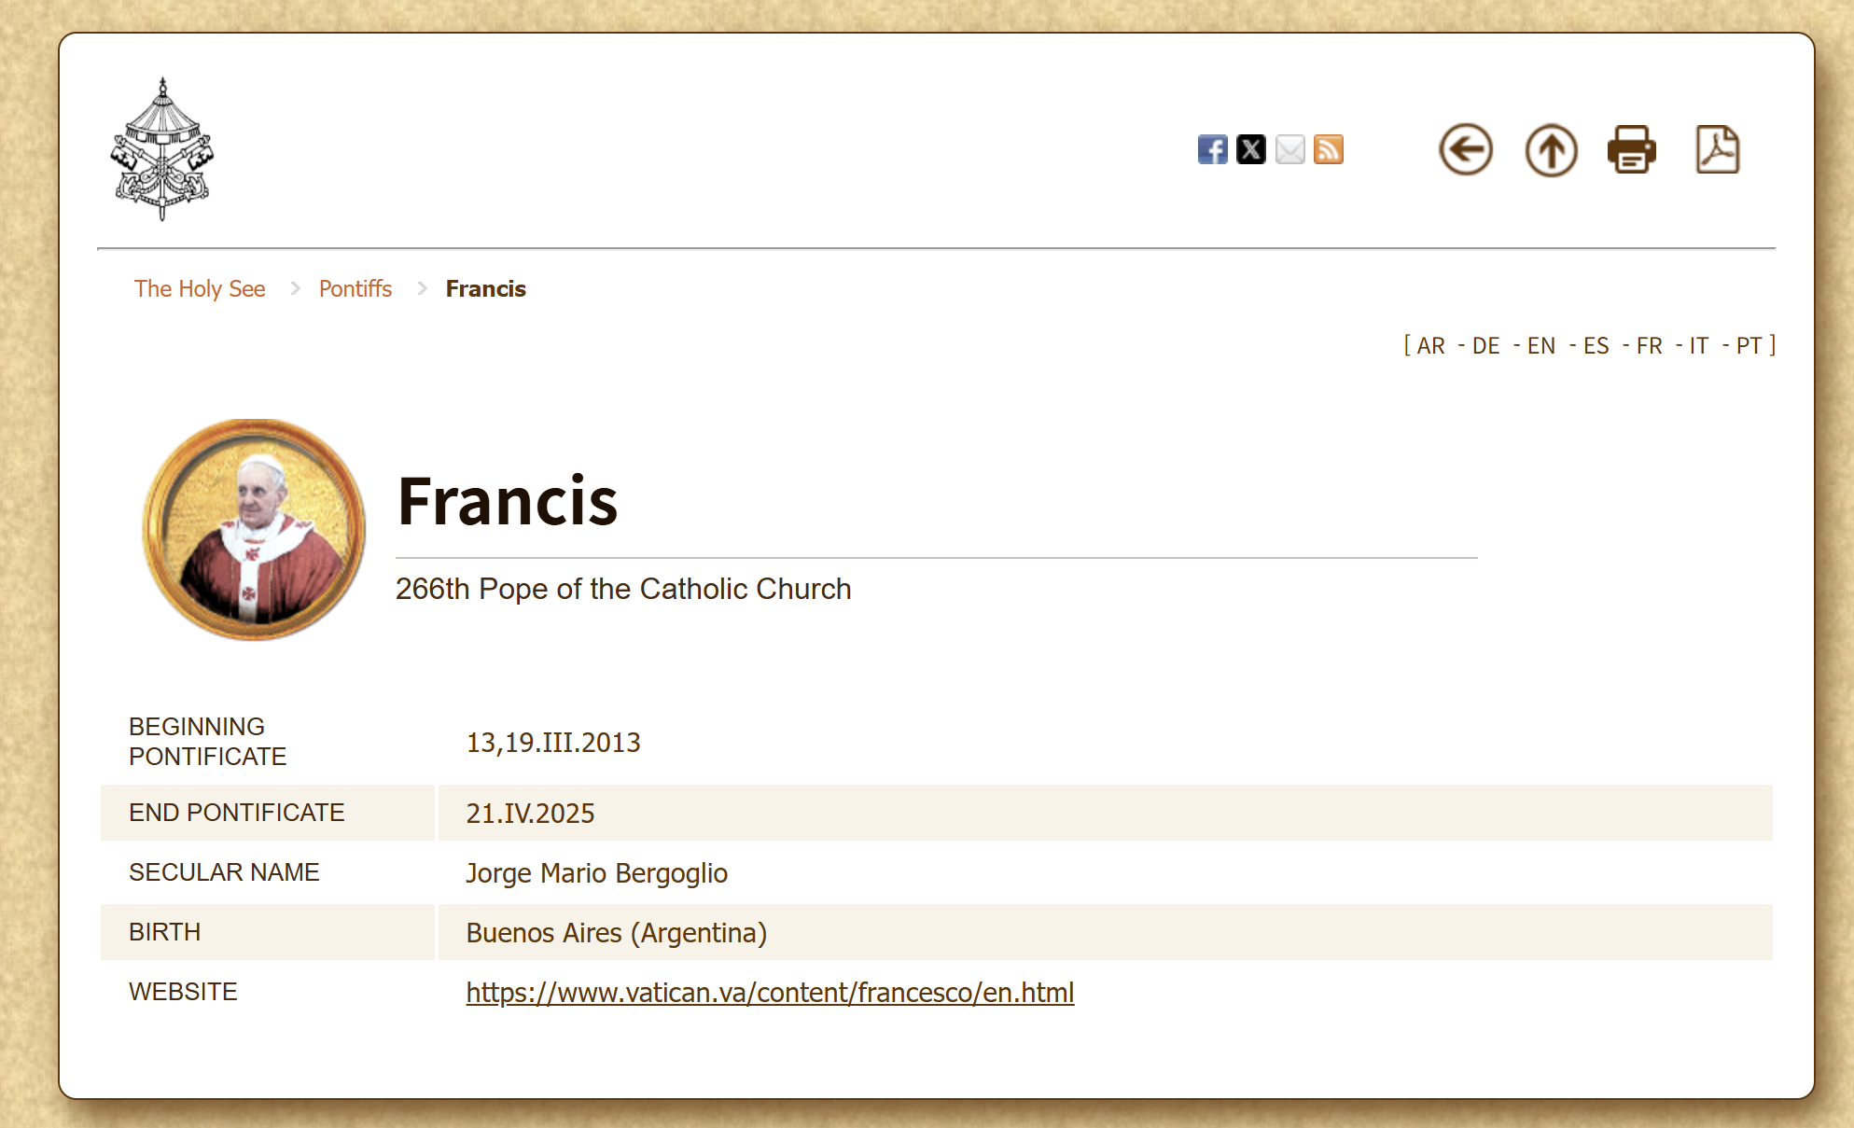Go to Pontiffs breadcrumb link
1854x1128 pixels.
click(x=355, y=289)
